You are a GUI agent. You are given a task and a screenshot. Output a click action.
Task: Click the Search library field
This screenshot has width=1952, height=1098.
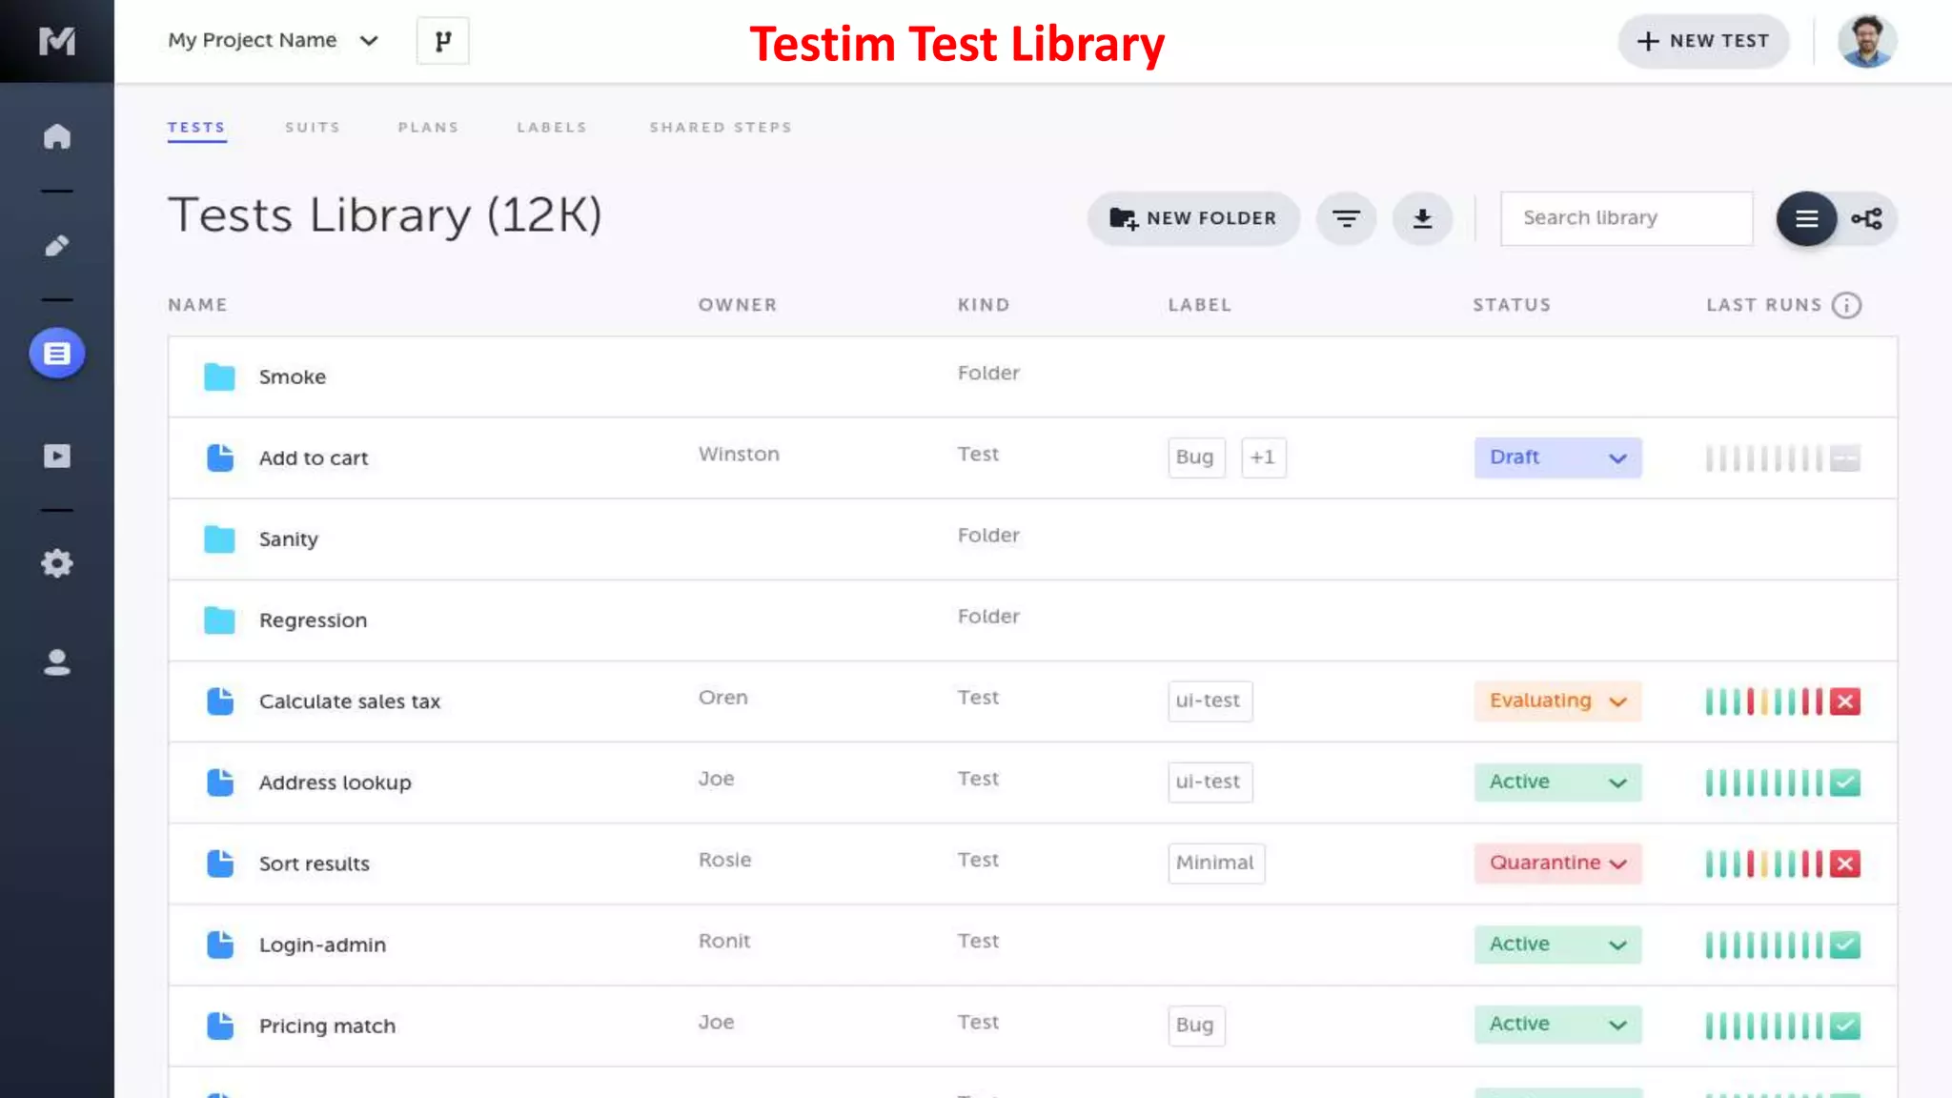tap(1626, 218)
